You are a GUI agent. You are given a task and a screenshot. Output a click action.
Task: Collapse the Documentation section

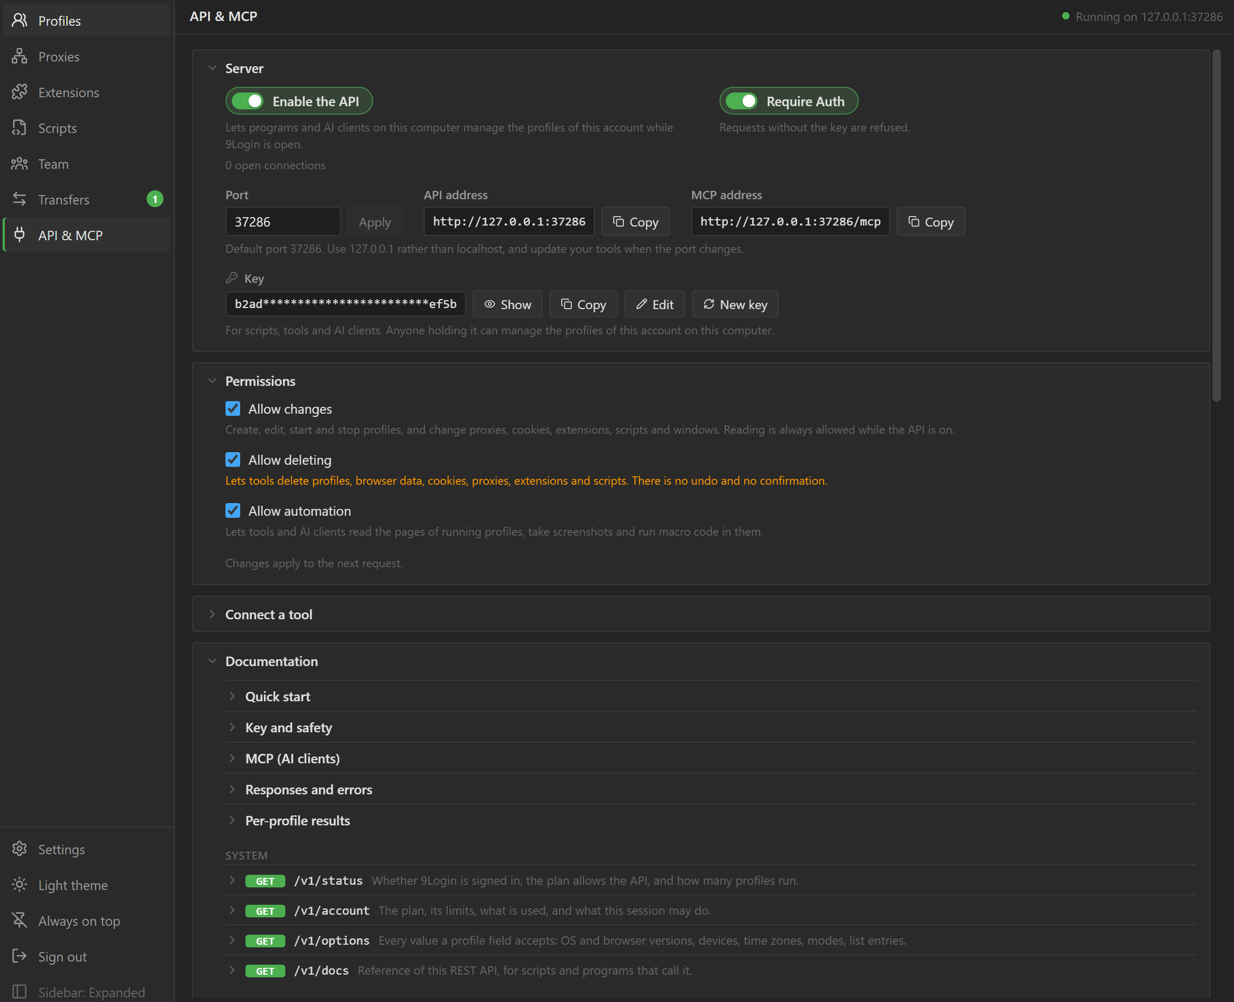[212, 661]
